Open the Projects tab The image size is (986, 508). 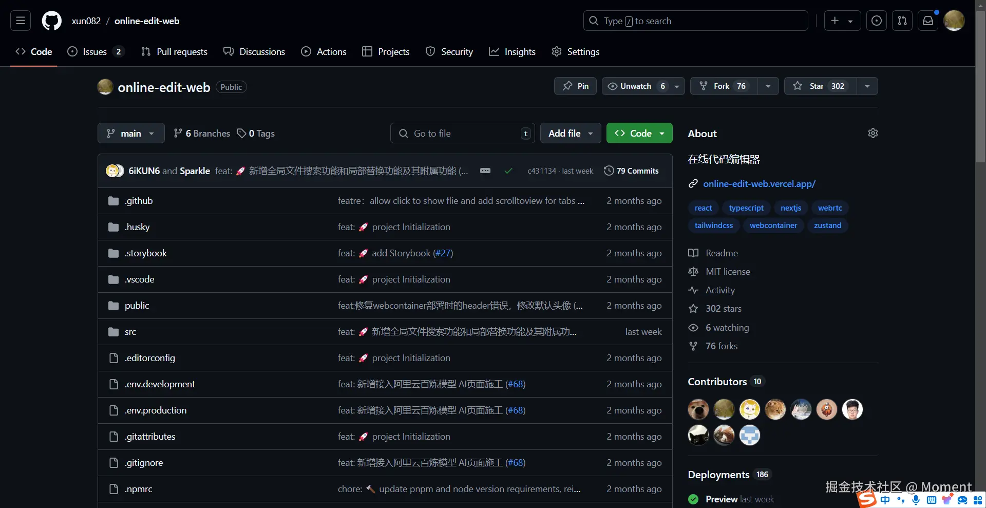[386, 51]
